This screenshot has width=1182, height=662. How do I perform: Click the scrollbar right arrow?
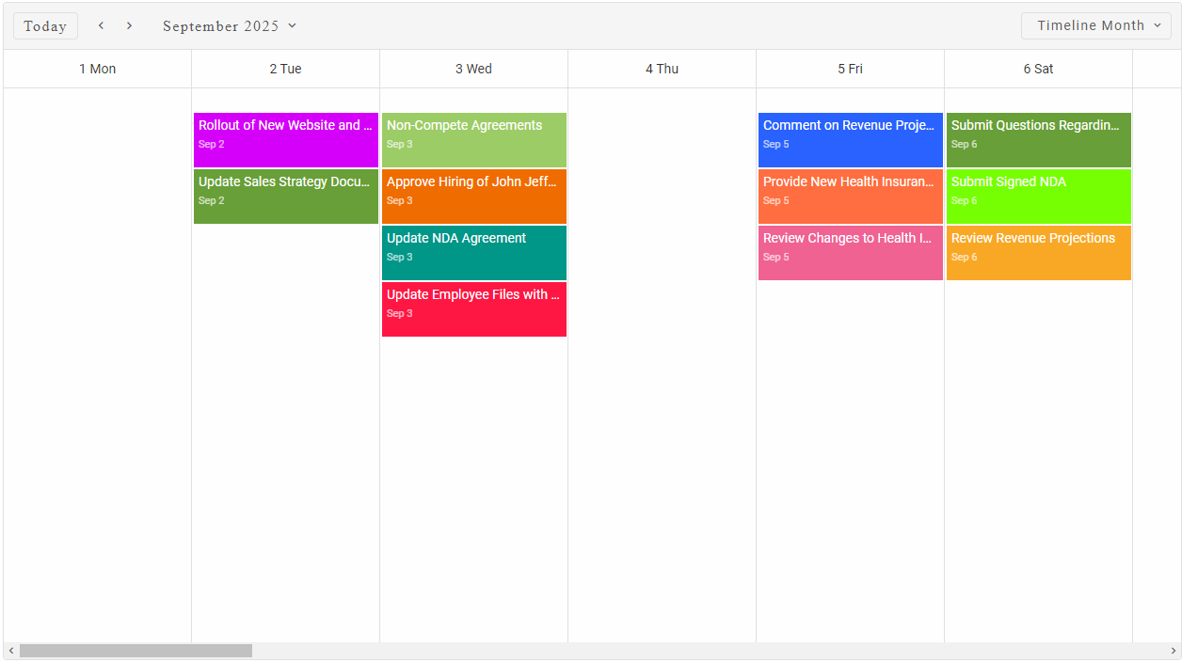[1173, 651]
